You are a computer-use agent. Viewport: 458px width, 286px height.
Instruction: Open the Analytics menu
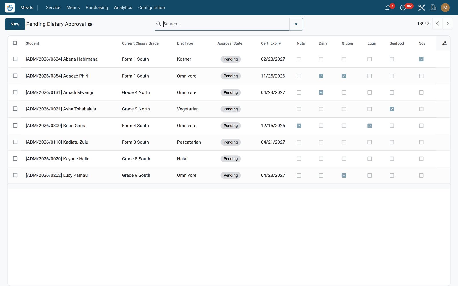(123, 7)
